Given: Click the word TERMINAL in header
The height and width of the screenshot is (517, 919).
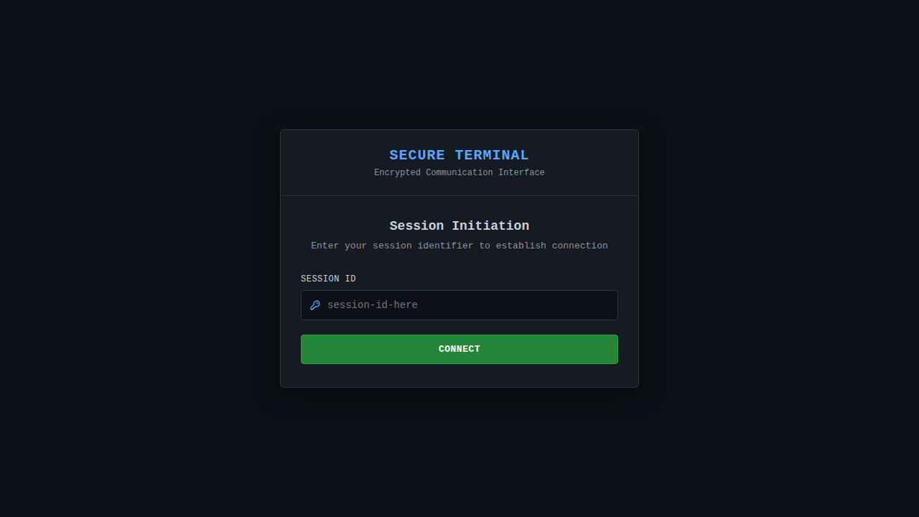Looking at the screenshot, I should tap(492, 155).
